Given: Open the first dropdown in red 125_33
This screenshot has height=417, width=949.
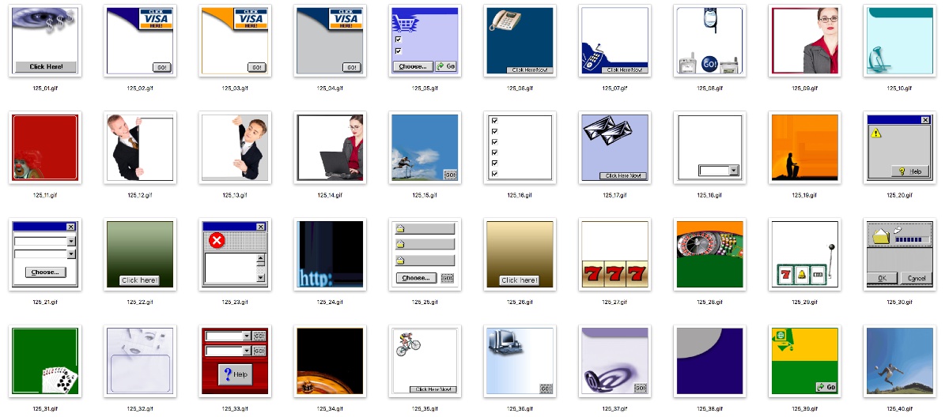Looking at the screenshot, I should [x=246, y=336].
